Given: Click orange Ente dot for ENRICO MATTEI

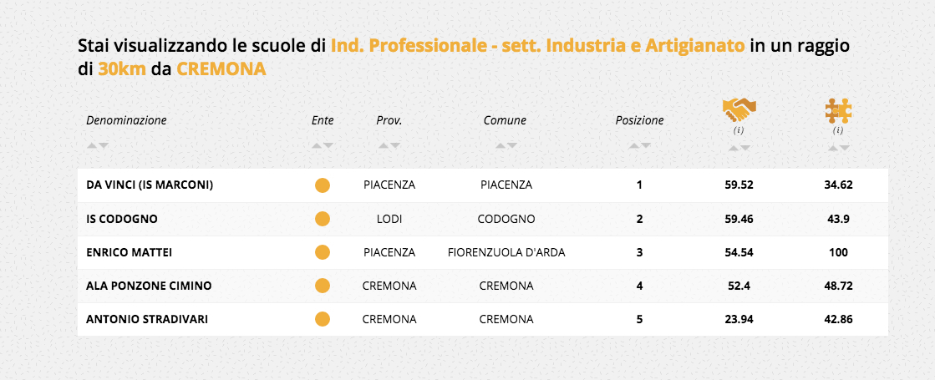Looking at the screenshot, I should (322, 252).
